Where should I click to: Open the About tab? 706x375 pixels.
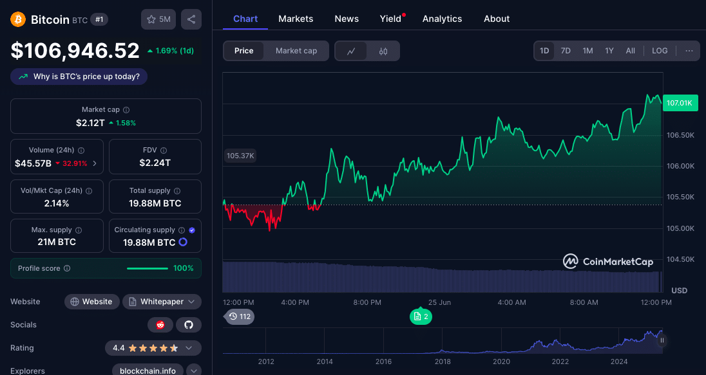(497, 19)
